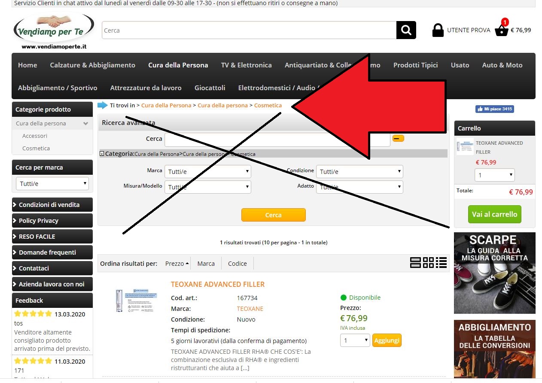Open the TV & Elettronica menu
The image size is (542, 383).
click(246, 65)
